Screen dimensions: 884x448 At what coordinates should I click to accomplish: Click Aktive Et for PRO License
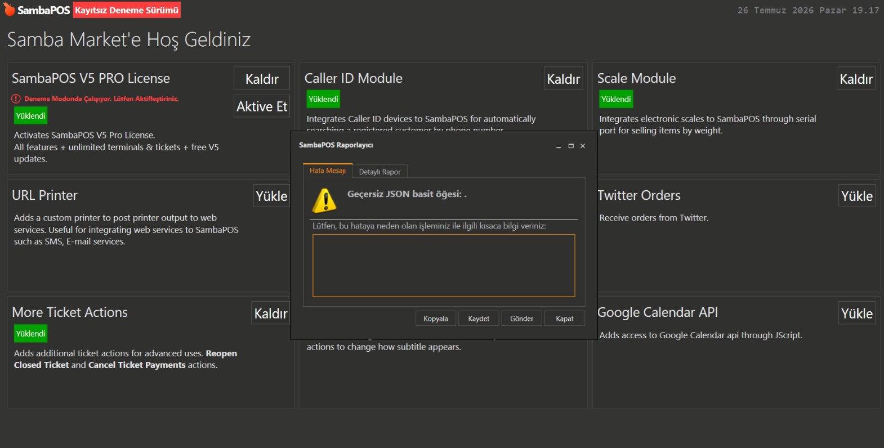(262, 106)
